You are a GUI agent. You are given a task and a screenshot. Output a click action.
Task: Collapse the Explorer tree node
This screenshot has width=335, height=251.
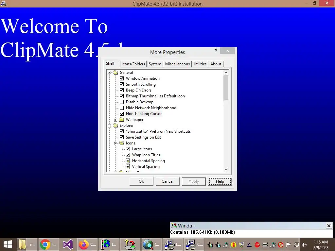coord(109,126)
